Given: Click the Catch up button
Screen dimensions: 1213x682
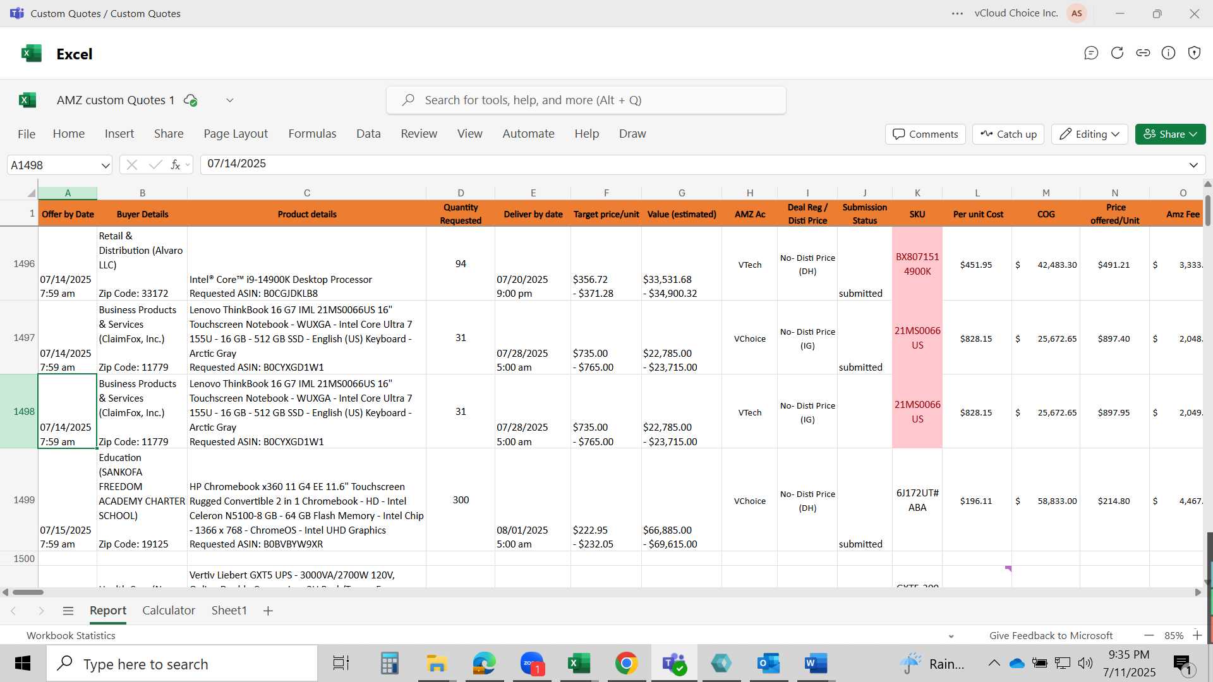Looking at the screenshot, I should (x=1008, y=134).
